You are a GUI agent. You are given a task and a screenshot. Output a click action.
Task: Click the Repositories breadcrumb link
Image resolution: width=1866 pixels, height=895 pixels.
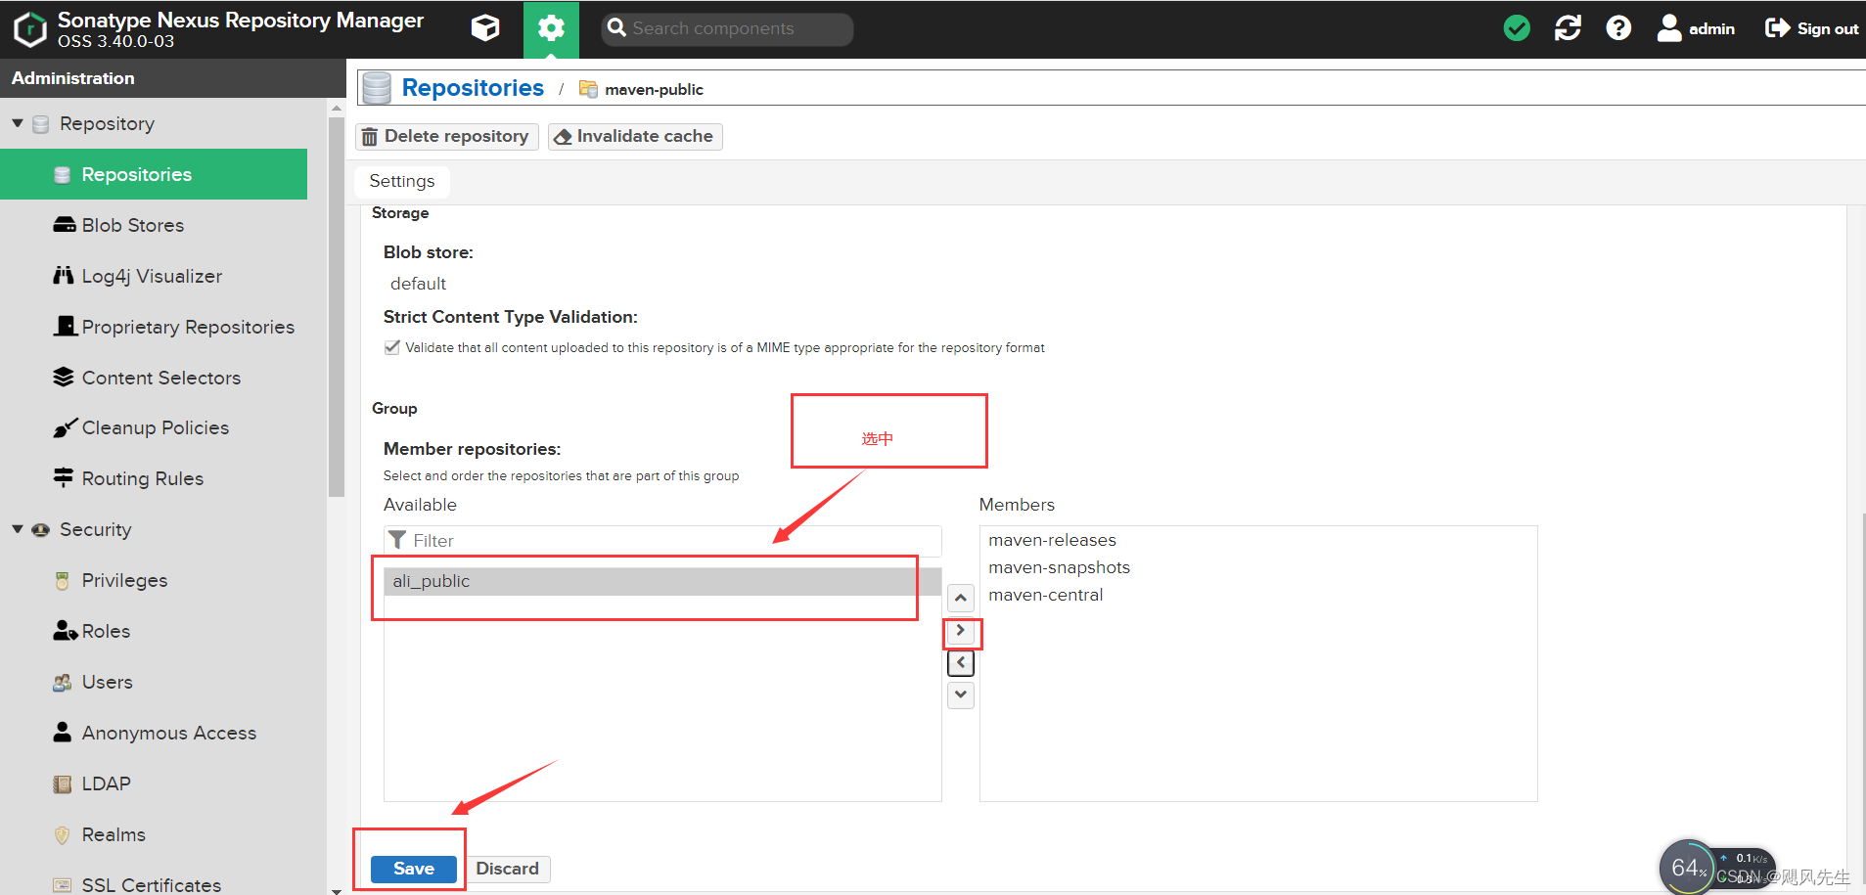pyautogui.click(x=473, y=88)
